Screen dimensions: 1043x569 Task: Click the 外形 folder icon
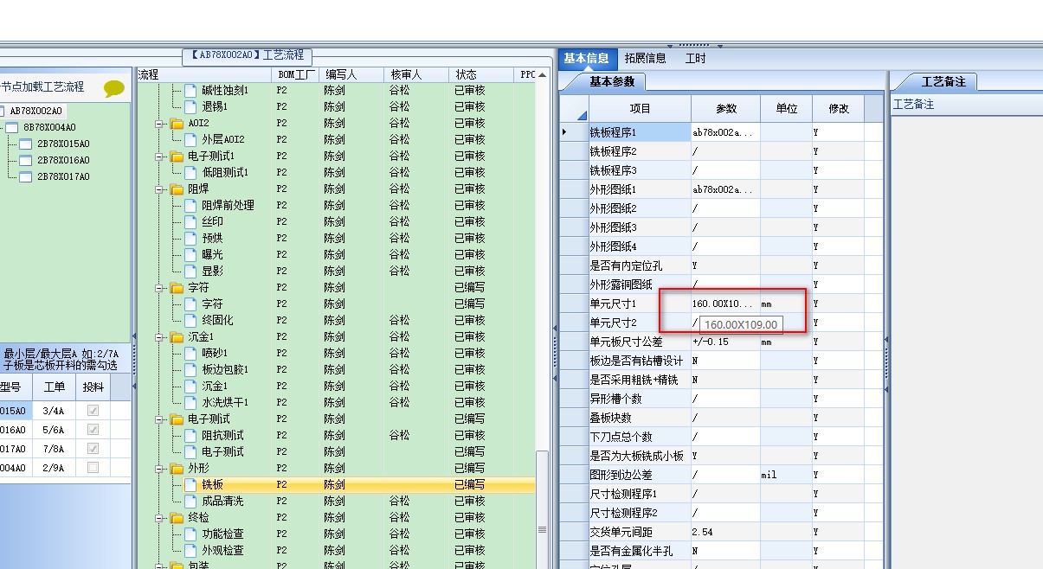click(x=177, y=469)
